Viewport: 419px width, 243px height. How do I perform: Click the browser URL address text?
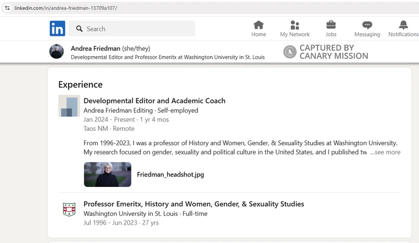[66, 8]
